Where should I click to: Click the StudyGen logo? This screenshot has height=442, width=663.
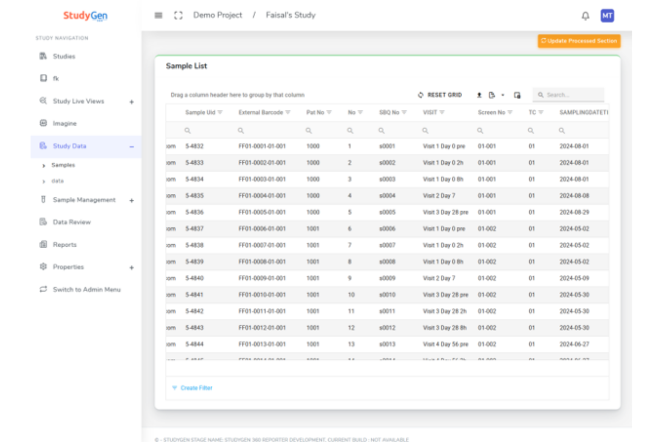click(85, 16)
